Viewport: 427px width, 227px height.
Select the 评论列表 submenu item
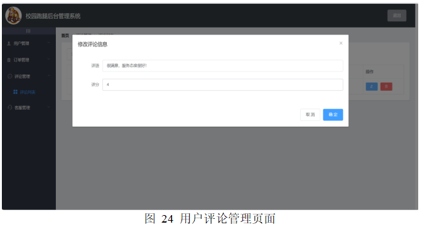coord(29,92)
